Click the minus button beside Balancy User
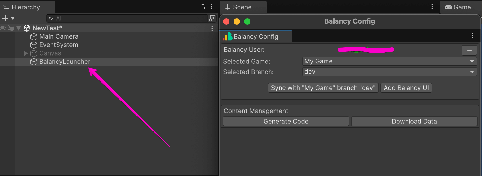The image size is (482, 176). pyautogui.click(x=469, y=50)
